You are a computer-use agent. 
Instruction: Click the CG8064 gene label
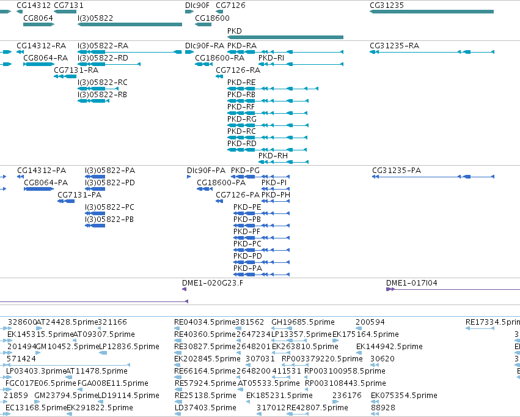38,18
